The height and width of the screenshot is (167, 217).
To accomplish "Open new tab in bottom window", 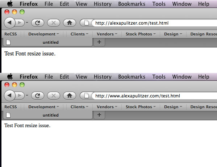I will click(99, 115).
